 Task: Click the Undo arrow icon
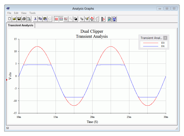pyautogui.click(x=50, y=19)
